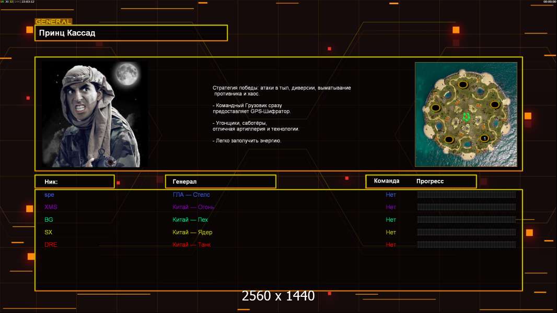The width and height of the screenshot is (557, 313).
Task: Click team value "Нет" in XMS row
Action: (391, 207)
